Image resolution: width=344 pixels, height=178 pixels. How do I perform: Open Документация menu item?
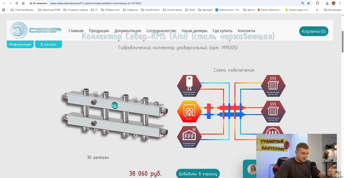coord(128,31)
